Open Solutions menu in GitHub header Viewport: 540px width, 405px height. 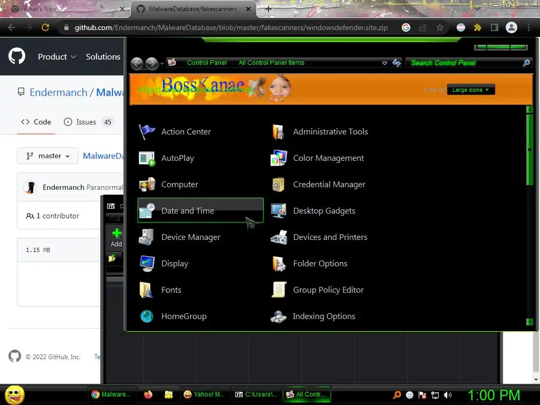[103, 56]
